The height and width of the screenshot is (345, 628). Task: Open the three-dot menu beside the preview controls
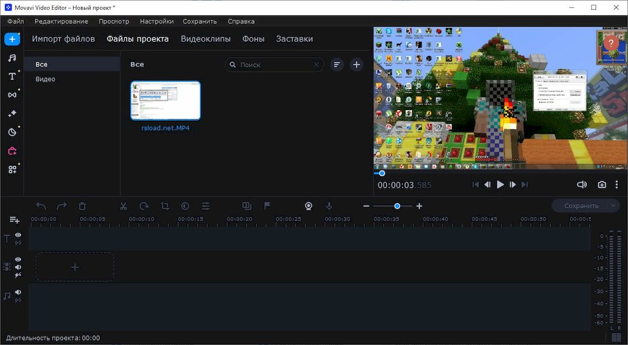[x=617, y=184]
